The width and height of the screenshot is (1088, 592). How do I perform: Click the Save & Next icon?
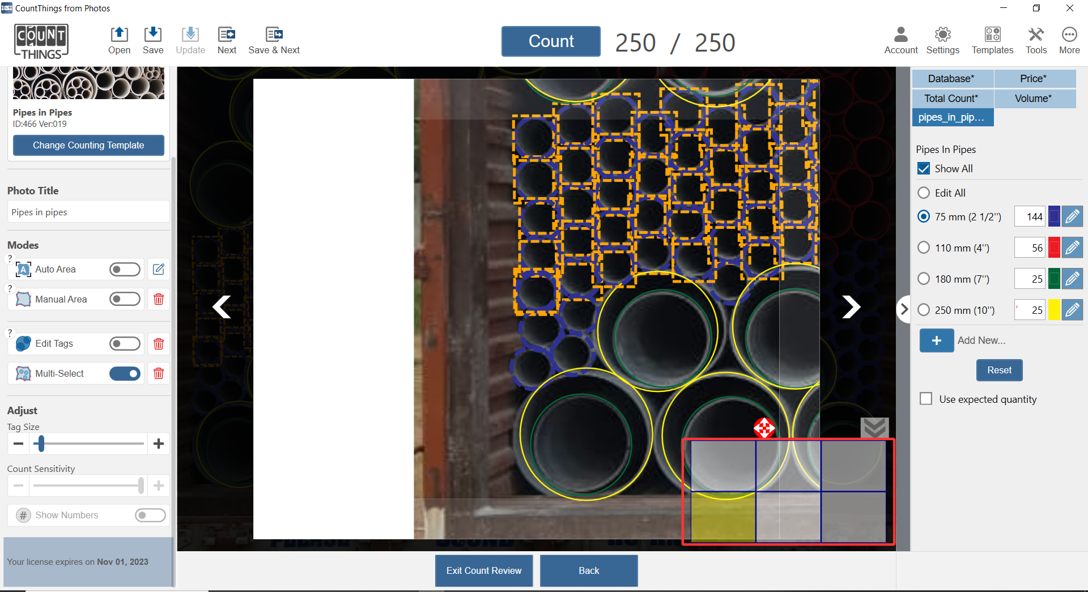tap(274, 35)
